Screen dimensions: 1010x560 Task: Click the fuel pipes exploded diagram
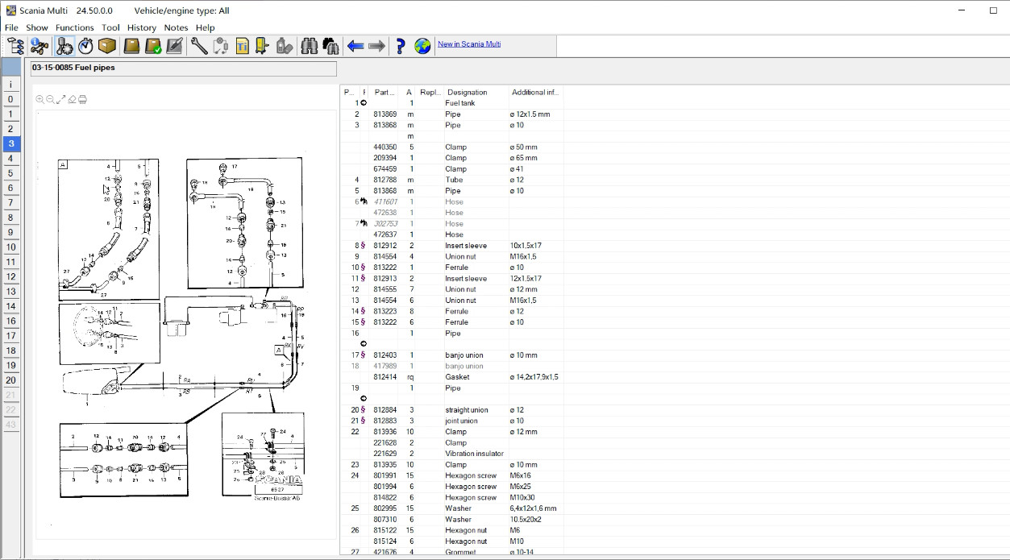pos(185,324)
